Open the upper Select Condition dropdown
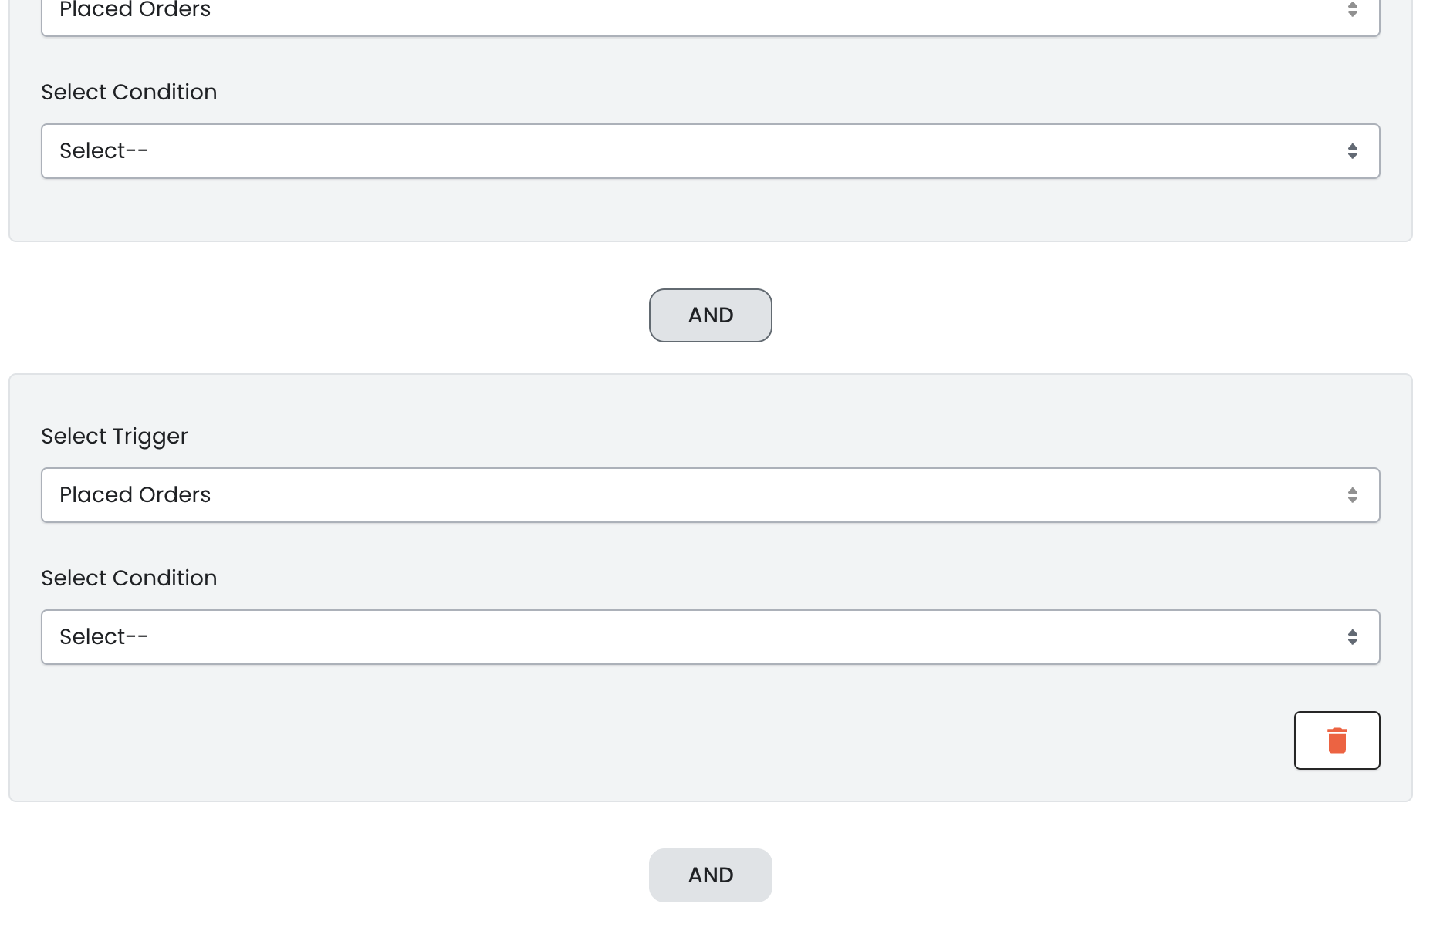The image size is (1440, 941). (x=695, y=151)
